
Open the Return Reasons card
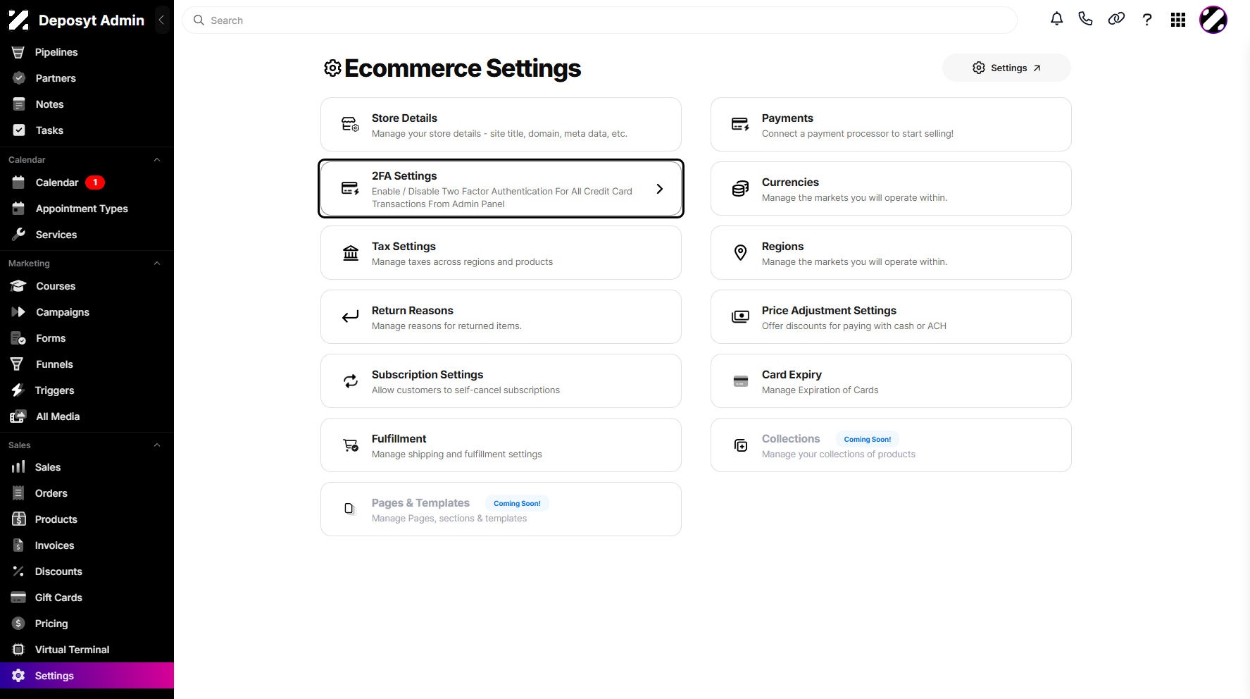pos(501,317)
